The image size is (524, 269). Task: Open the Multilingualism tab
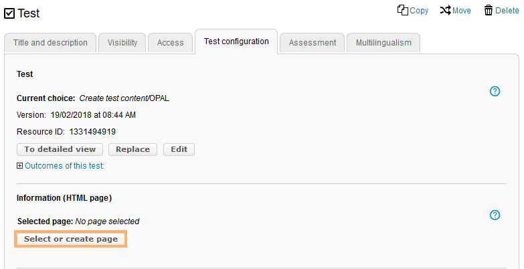383,42
